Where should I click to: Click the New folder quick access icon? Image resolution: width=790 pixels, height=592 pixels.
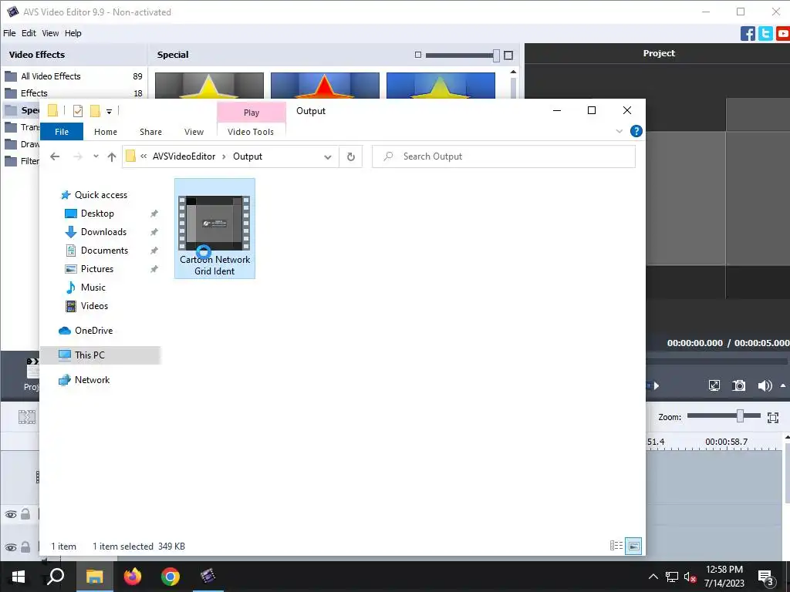[x=95, y=111]
